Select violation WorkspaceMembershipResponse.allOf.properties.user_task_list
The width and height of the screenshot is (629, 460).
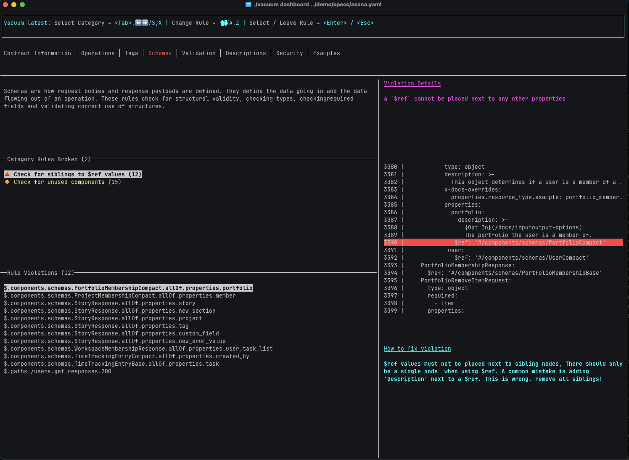point(138,348)
